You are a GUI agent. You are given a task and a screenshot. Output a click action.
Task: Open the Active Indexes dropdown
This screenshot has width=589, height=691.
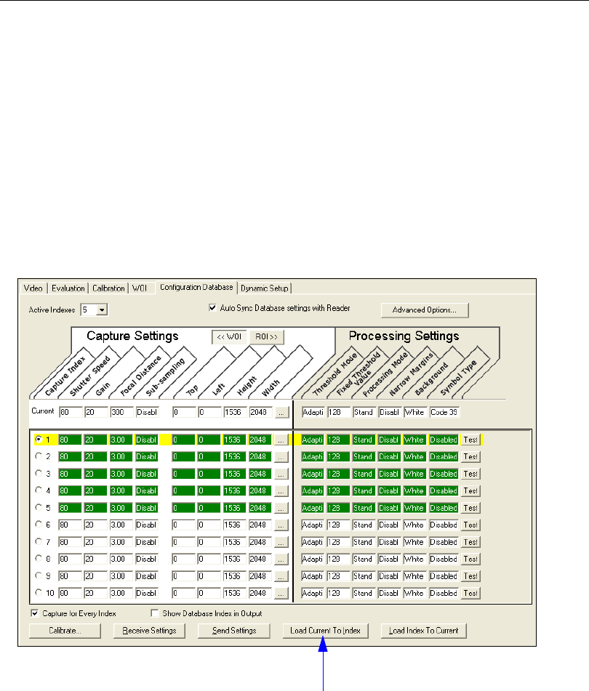pos(102,310)
